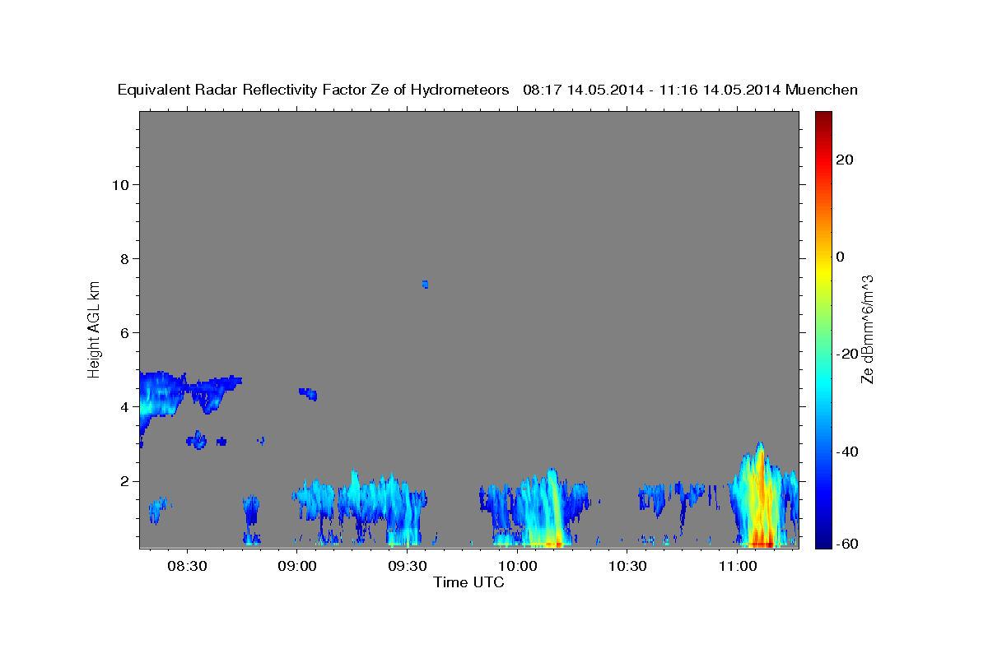Image resolution: width=988 pixels, height=658 pixels.
Task: Click the colorbar label 20
Action: 844,160
